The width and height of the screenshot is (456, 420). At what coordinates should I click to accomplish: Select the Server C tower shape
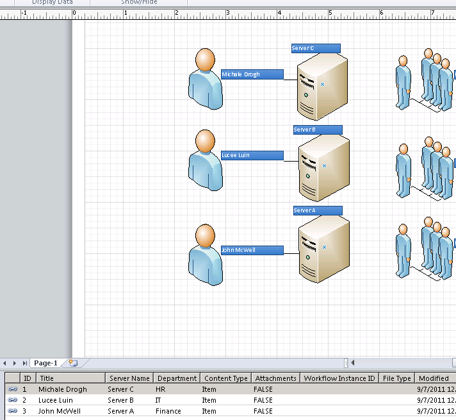[322, 87]
